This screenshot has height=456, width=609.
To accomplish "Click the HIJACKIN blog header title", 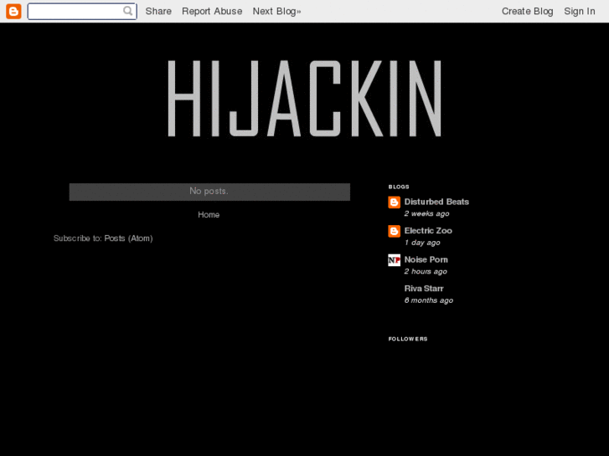I will tap(305, 98).
